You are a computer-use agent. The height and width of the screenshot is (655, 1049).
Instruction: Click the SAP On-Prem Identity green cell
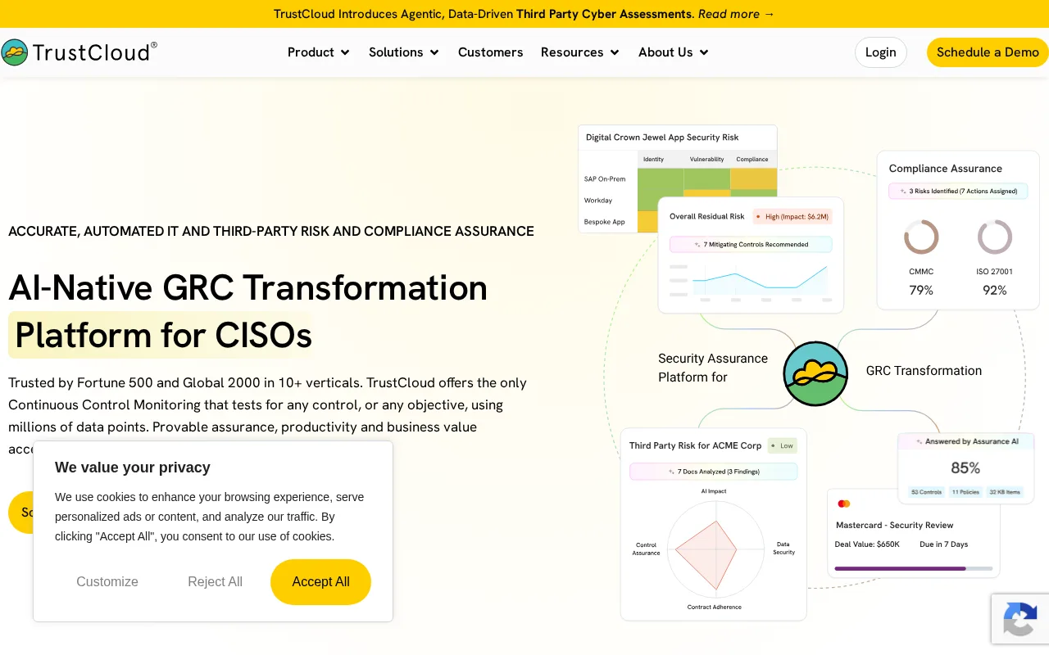pos(661,178)
